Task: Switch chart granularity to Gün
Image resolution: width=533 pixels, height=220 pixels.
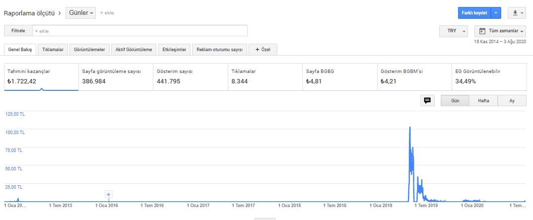Action: 455,101
